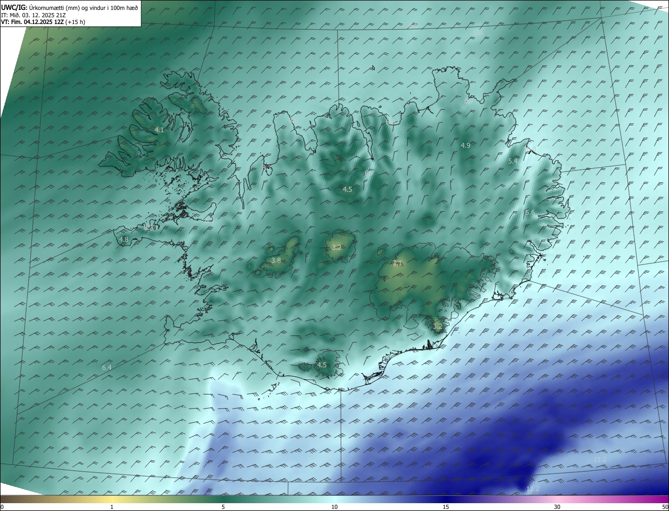Click the colour scale tick label "50"
This screenshot has width=669, height=511.
[x=665, y=507]
